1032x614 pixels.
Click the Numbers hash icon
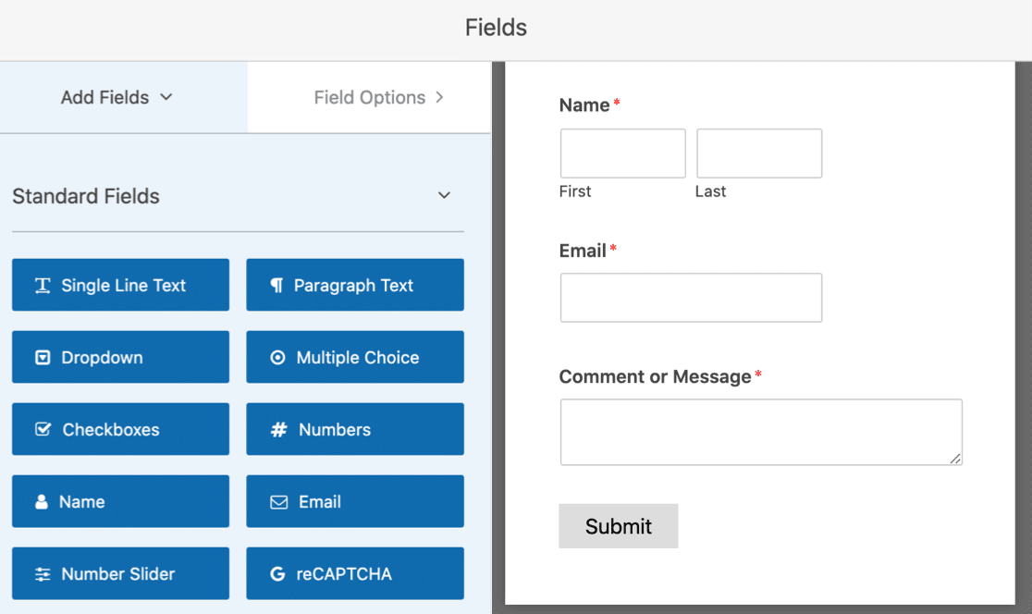(279, 429)
